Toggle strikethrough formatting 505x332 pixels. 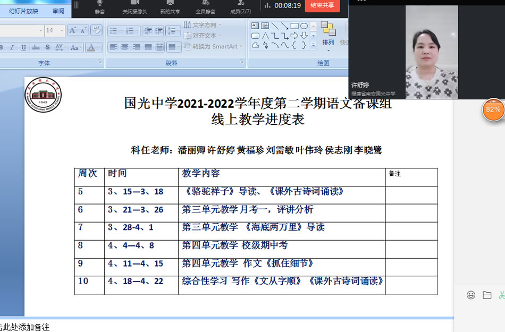tap(36, 48)
